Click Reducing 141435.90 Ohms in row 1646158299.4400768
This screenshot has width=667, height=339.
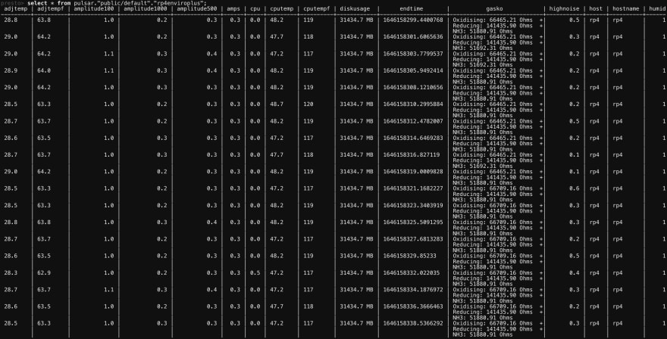(493, 26)
